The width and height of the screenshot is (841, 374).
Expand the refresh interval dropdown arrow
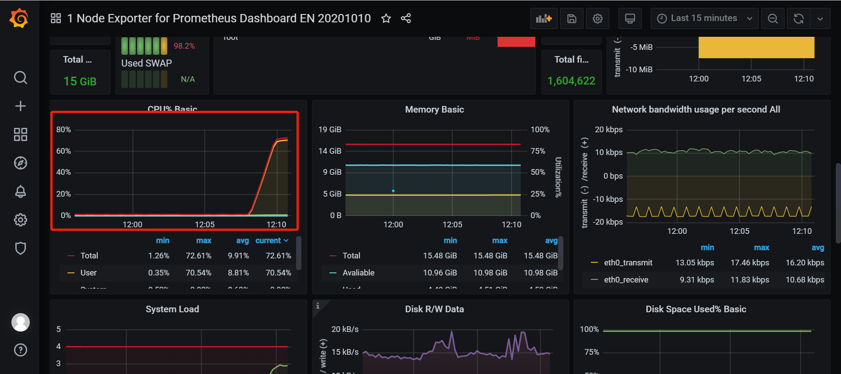(820, 18)
